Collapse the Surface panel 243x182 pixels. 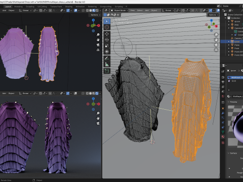229,153
